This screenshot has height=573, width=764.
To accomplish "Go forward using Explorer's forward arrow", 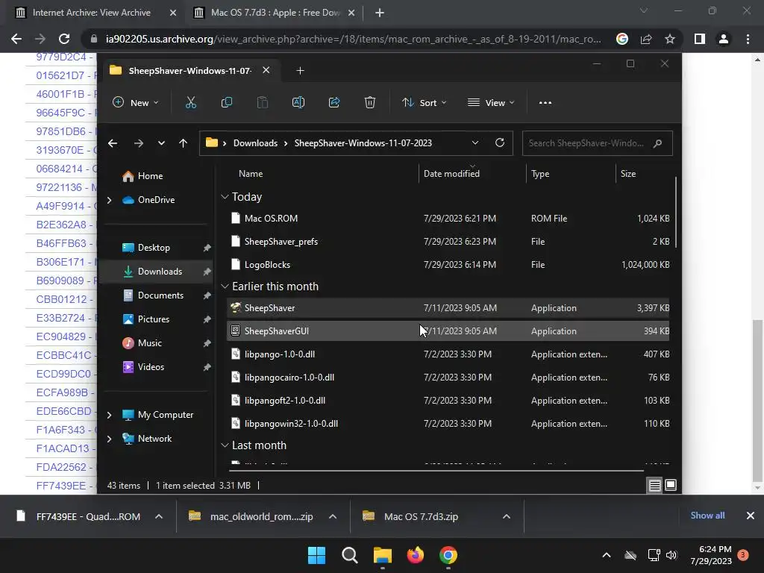I will pyautogui.click(x=138, y=143).
